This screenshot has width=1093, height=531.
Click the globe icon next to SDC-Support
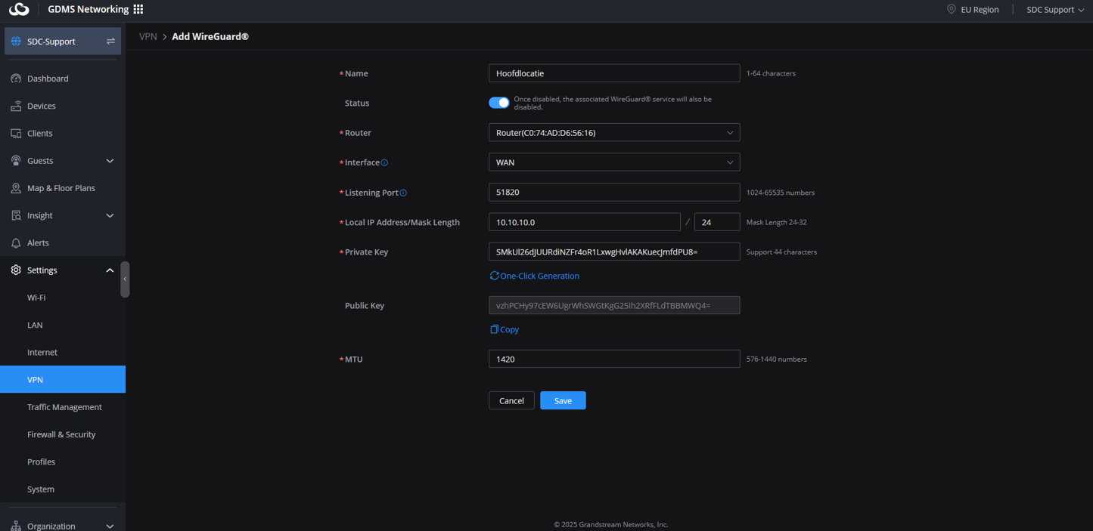click(x=16, y=41)
